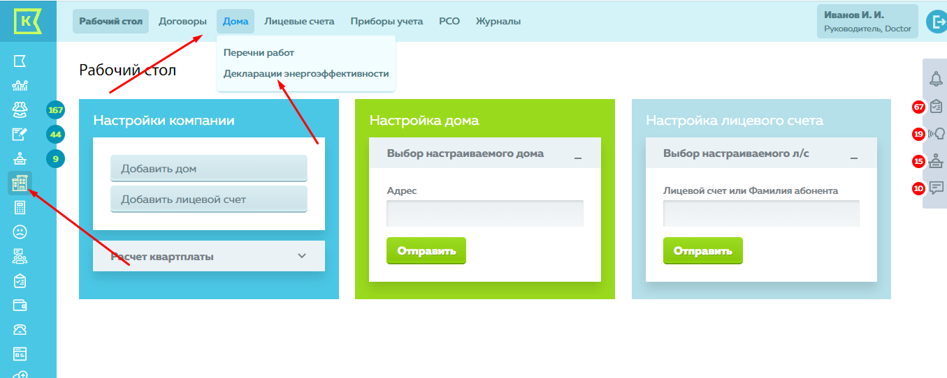Click the logout icon next to the user profile
The width and height of the screenshot is (947, 378).
coord(936,22)
